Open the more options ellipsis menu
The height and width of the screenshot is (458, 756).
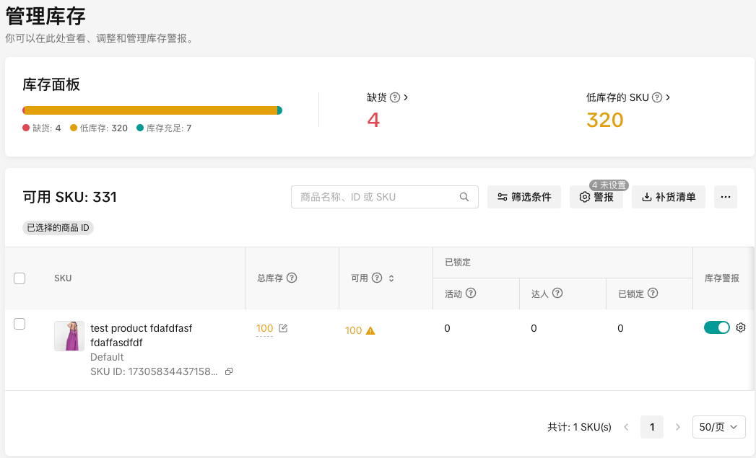point(726,197)
